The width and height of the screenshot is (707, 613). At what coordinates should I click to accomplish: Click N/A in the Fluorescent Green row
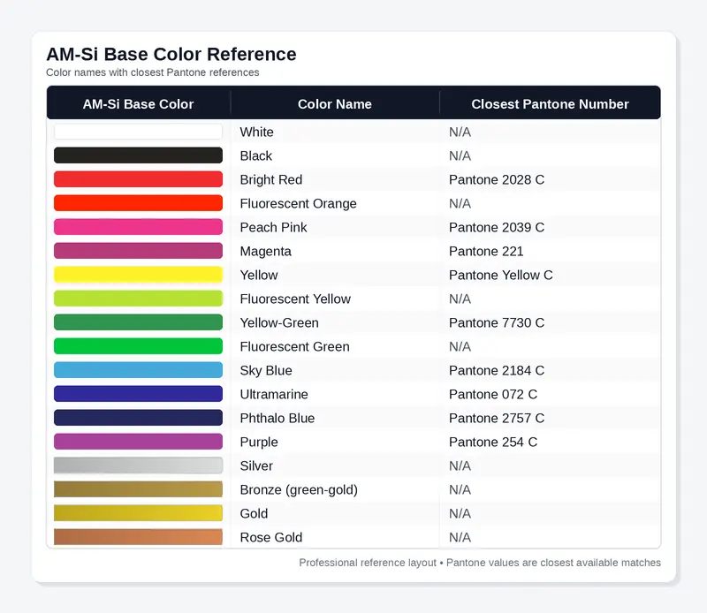coord(460,347)
